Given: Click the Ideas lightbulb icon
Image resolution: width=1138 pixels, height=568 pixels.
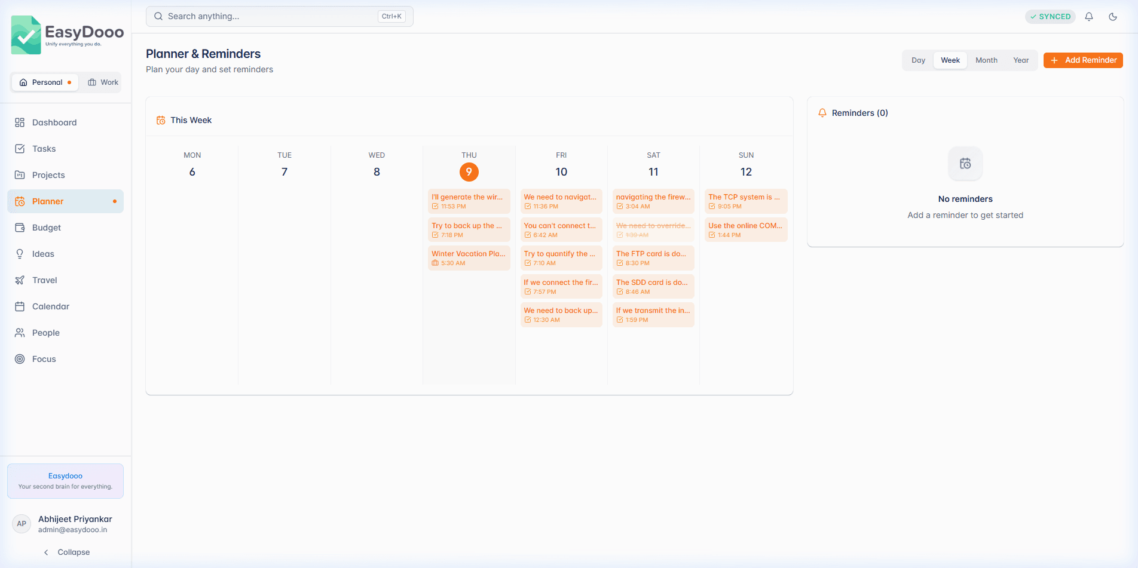Looking at the screenshot, I should coord(20,254).
